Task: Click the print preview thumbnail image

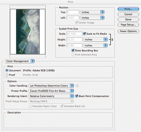Action: [28, 32]
